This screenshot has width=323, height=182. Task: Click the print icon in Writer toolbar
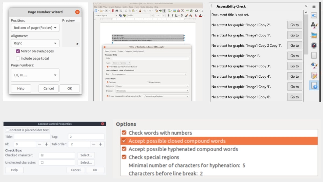(117, 11)
